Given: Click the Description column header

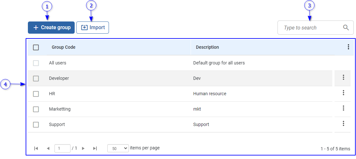Looking at the screenshot, I should (x=207, y=47).
